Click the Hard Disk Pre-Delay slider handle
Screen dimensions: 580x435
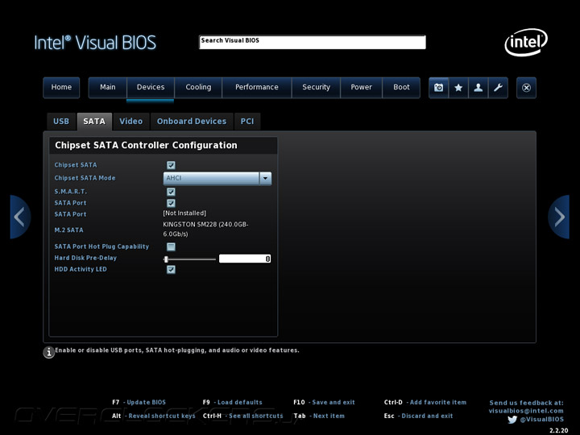pos(166,259)
